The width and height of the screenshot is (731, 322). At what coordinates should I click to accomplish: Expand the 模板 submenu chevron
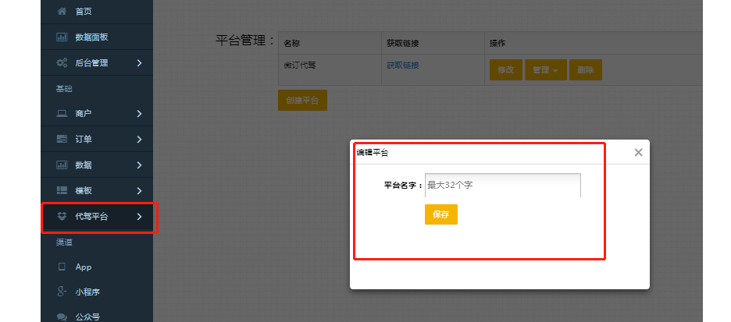[139, 191]
